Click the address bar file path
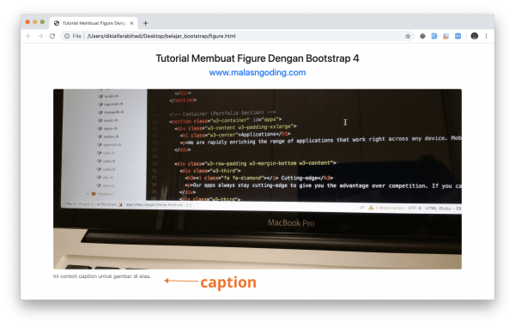Viewport: 515px width, 327px height. click(x=161, y=36)
